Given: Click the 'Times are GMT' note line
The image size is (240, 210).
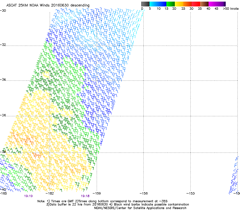Looking at the screenshot, I should click(x=102, y=201).
